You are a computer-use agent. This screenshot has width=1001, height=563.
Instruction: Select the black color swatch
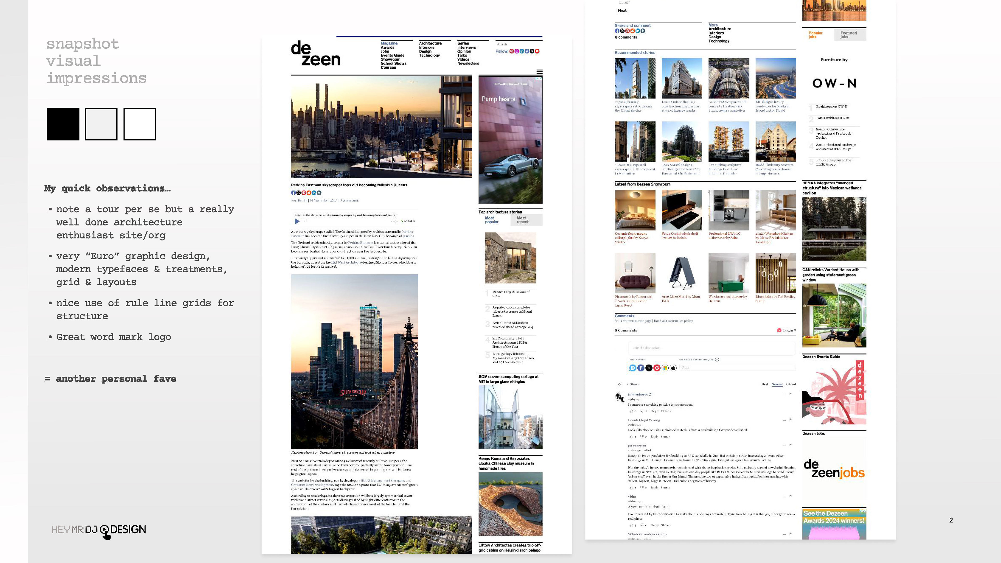63,124
